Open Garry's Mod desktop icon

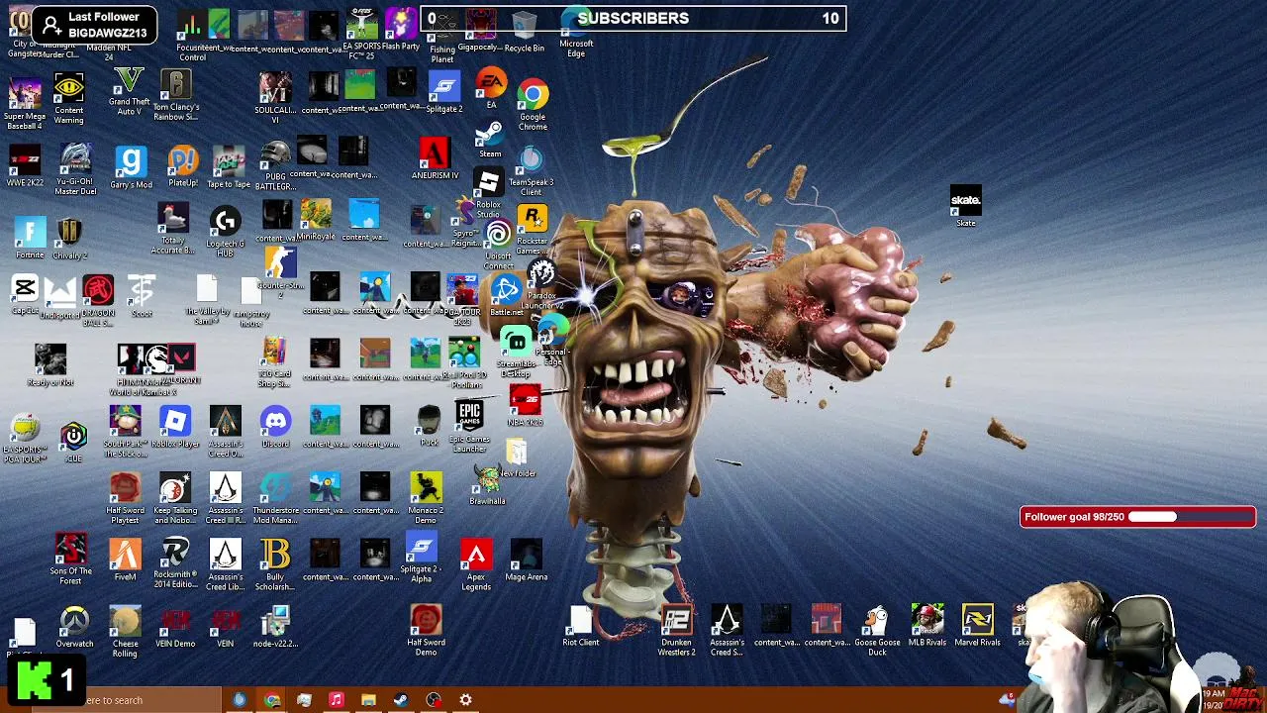pos(131,166)
